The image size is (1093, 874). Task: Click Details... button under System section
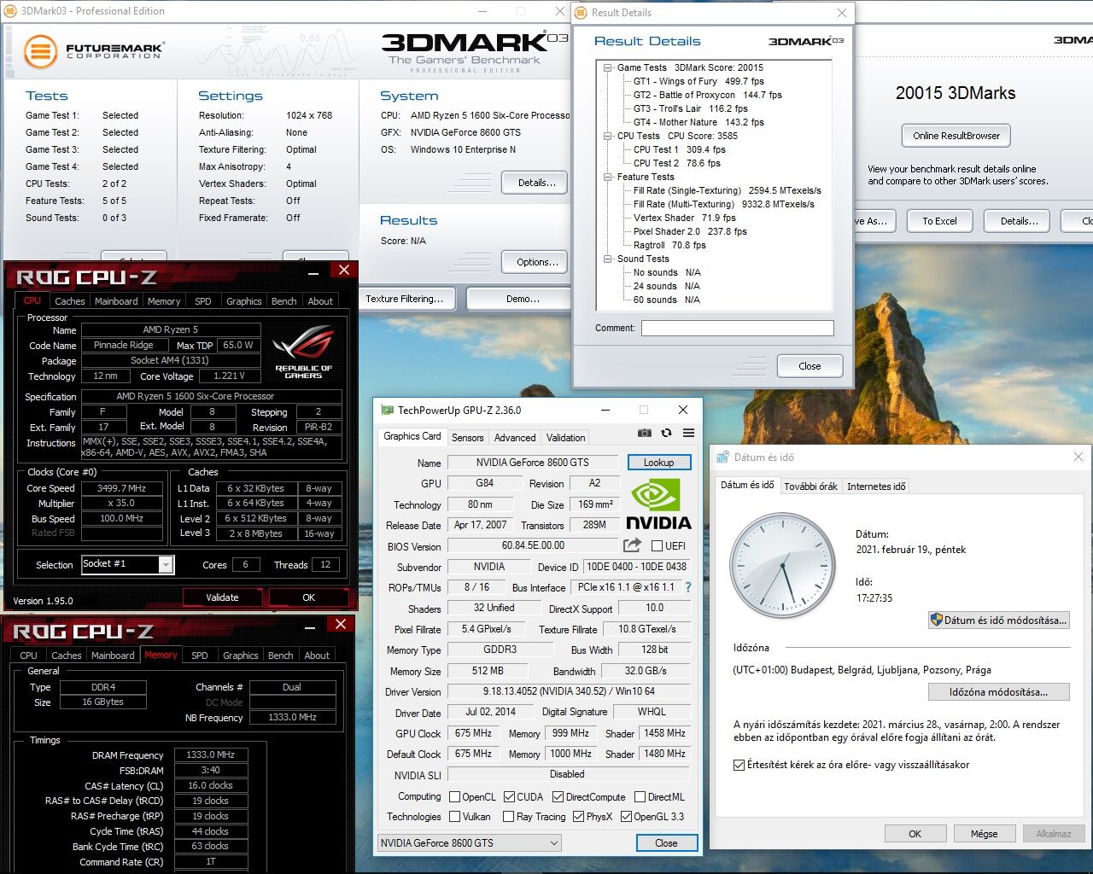pos(536,183)
